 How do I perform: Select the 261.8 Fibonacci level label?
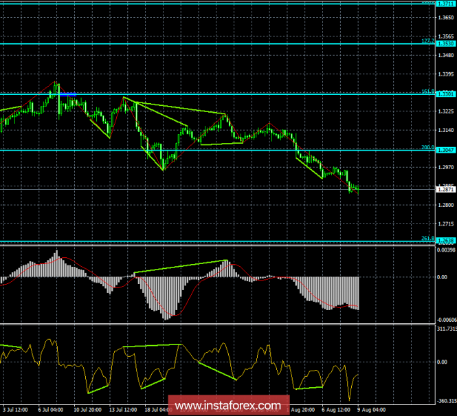click(426, 238)
